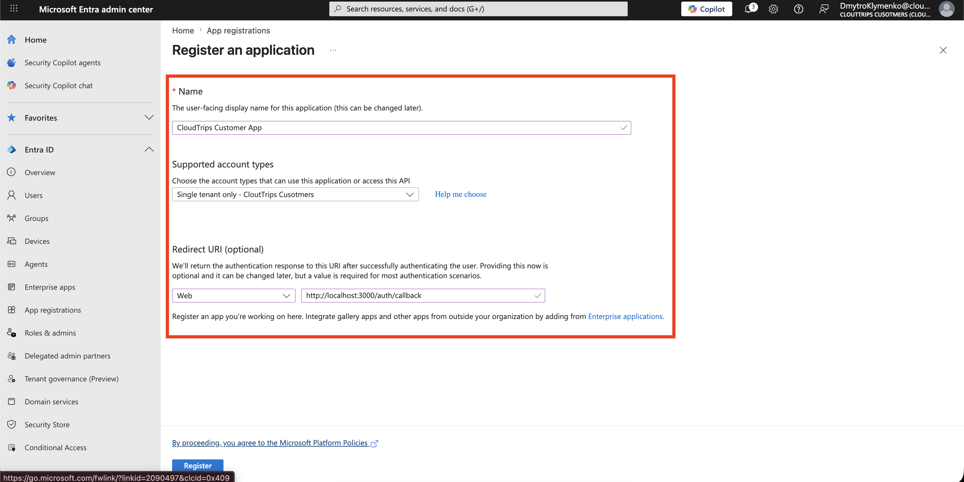964x482 pixels.
Task: Open the Overview info icon
Action: click(11, 172)
